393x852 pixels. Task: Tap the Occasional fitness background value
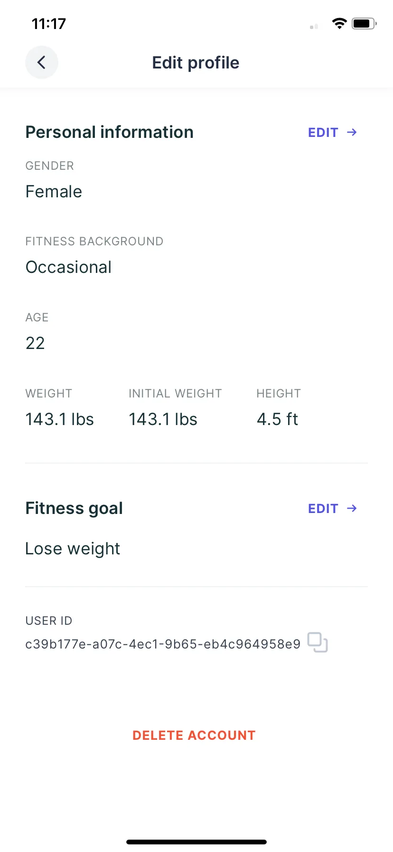68,267
